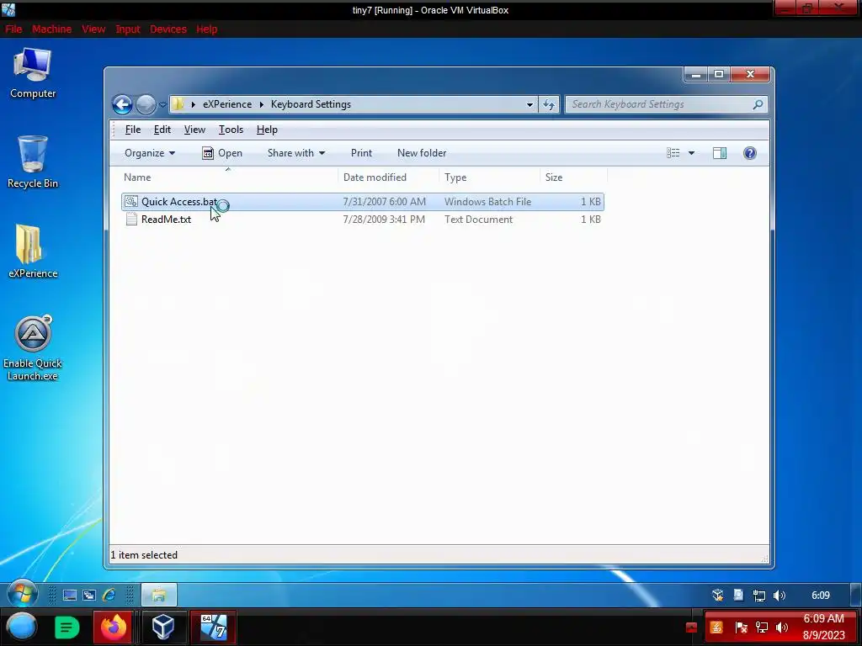This screenshot has width=862, height=646.
Task: Sort by the Type column header
Action: [x=490, y=177]
